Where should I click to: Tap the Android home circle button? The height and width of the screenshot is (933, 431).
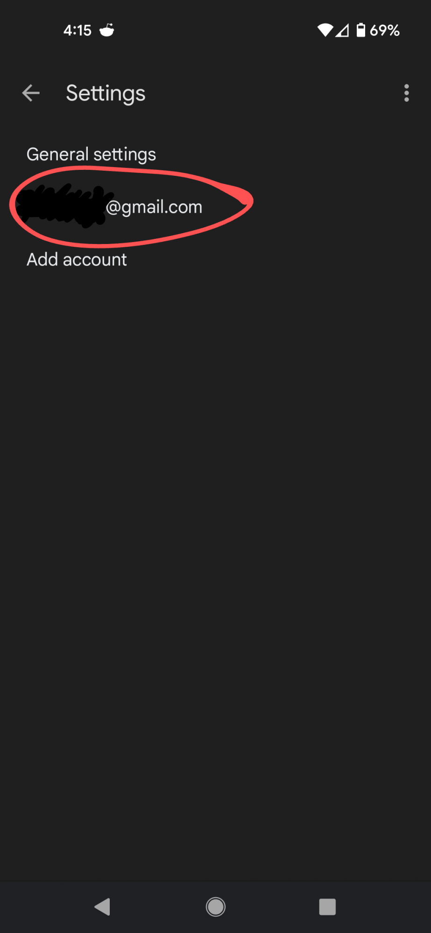[216, 907]
